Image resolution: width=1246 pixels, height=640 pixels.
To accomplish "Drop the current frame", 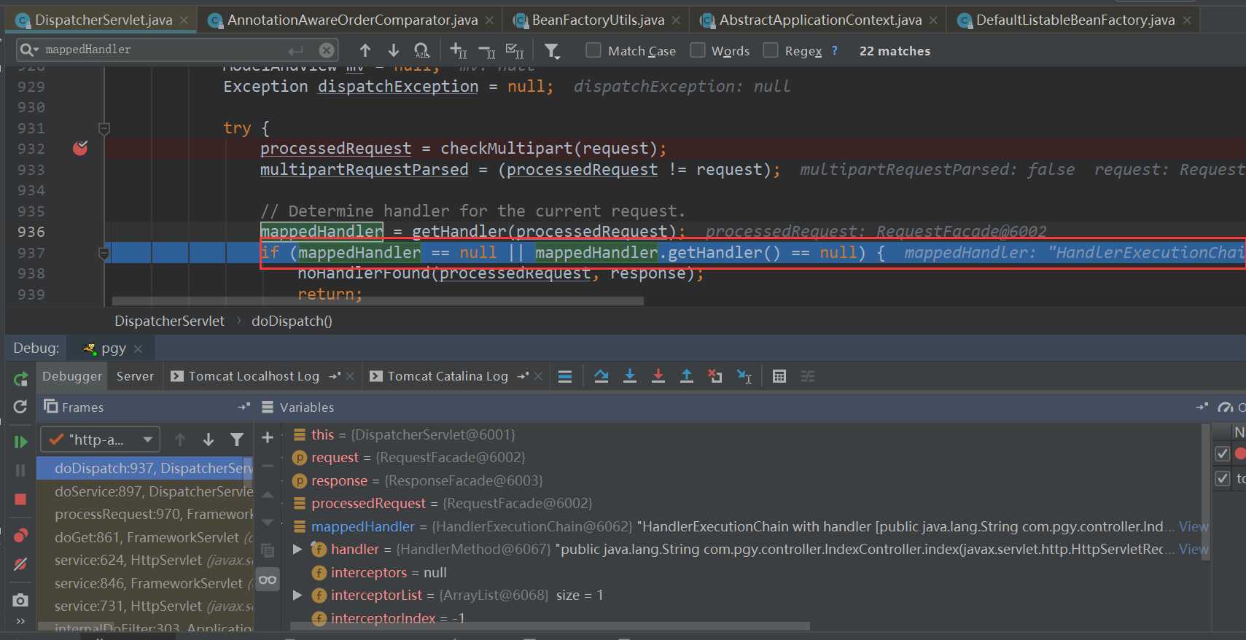I will pos(715,376).
